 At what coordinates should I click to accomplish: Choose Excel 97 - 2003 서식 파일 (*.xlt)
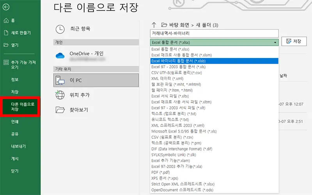pos(214,108)
